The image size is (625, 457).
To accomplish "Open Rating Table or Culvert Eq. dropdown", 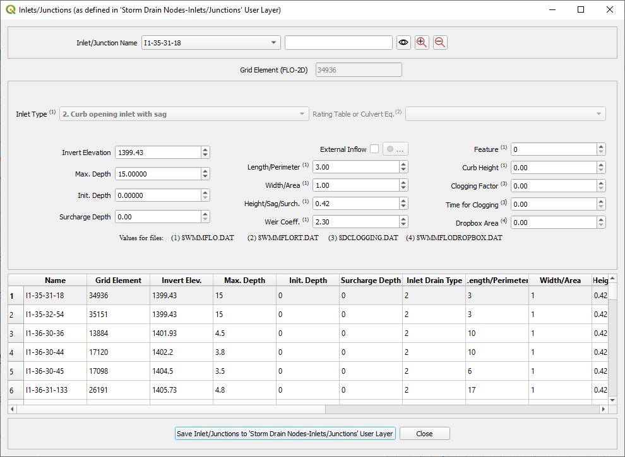I will [x=505, y=114].
